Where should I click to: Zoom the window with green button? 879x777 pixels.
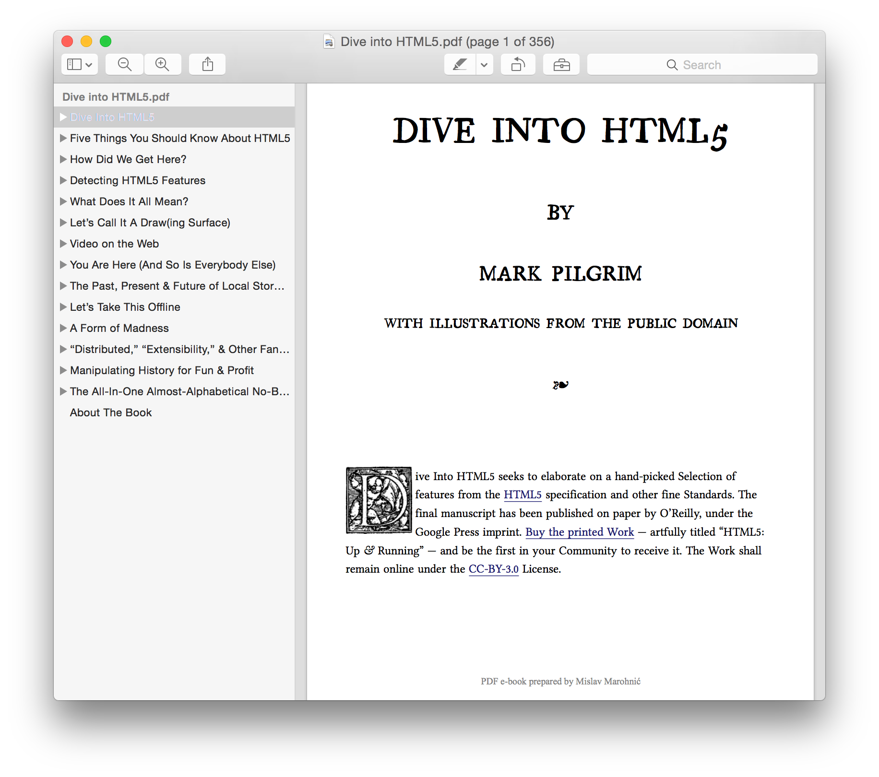point(106,41)
